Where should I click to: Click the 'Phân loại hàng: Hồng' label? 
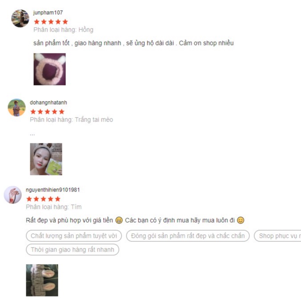(63, 30)
